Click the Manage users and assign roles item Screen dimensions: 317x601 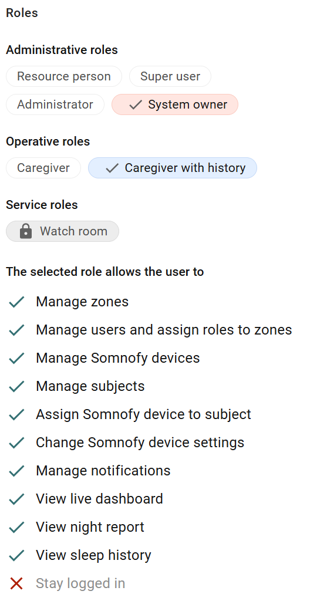(164, 330)
